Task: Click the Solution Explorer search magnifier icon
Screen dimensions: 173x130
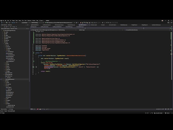Action: (x=27, y=28)
